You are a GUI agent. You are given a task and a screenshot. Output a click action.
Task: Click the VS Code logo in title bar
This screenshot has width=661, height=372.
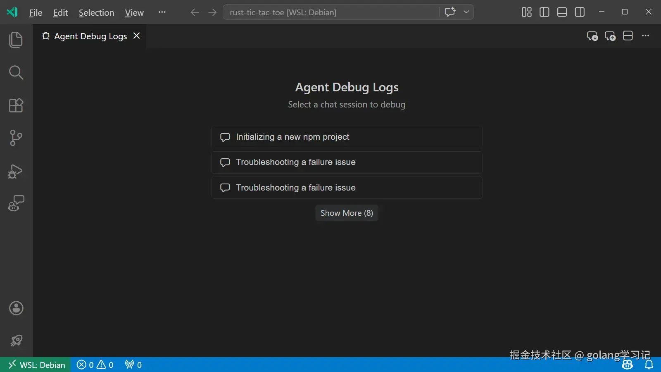tap(12, 12)
